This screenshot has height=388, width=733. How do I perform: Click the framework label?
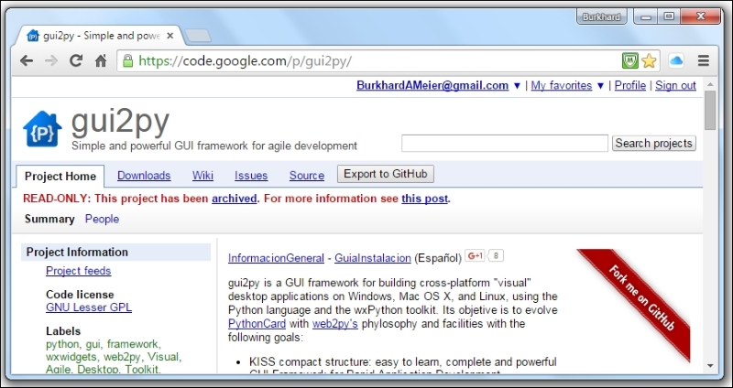click(x=132, y=344)
